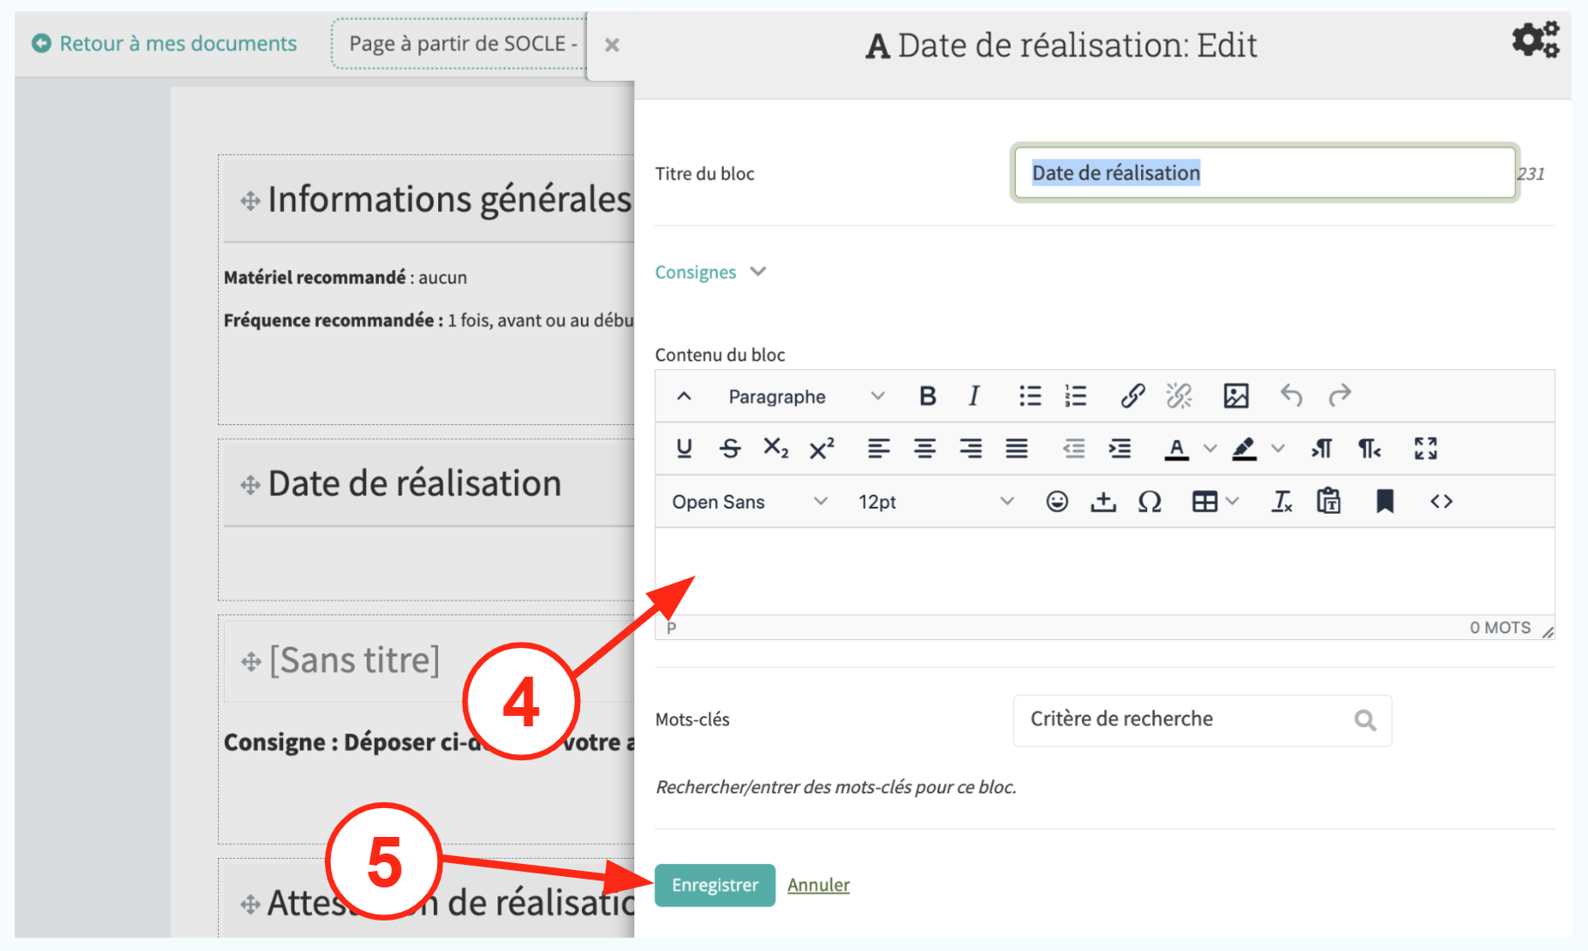Expand the Consignes section
The height and width of the screenshot is (951, 1588).
click(709, 272)
